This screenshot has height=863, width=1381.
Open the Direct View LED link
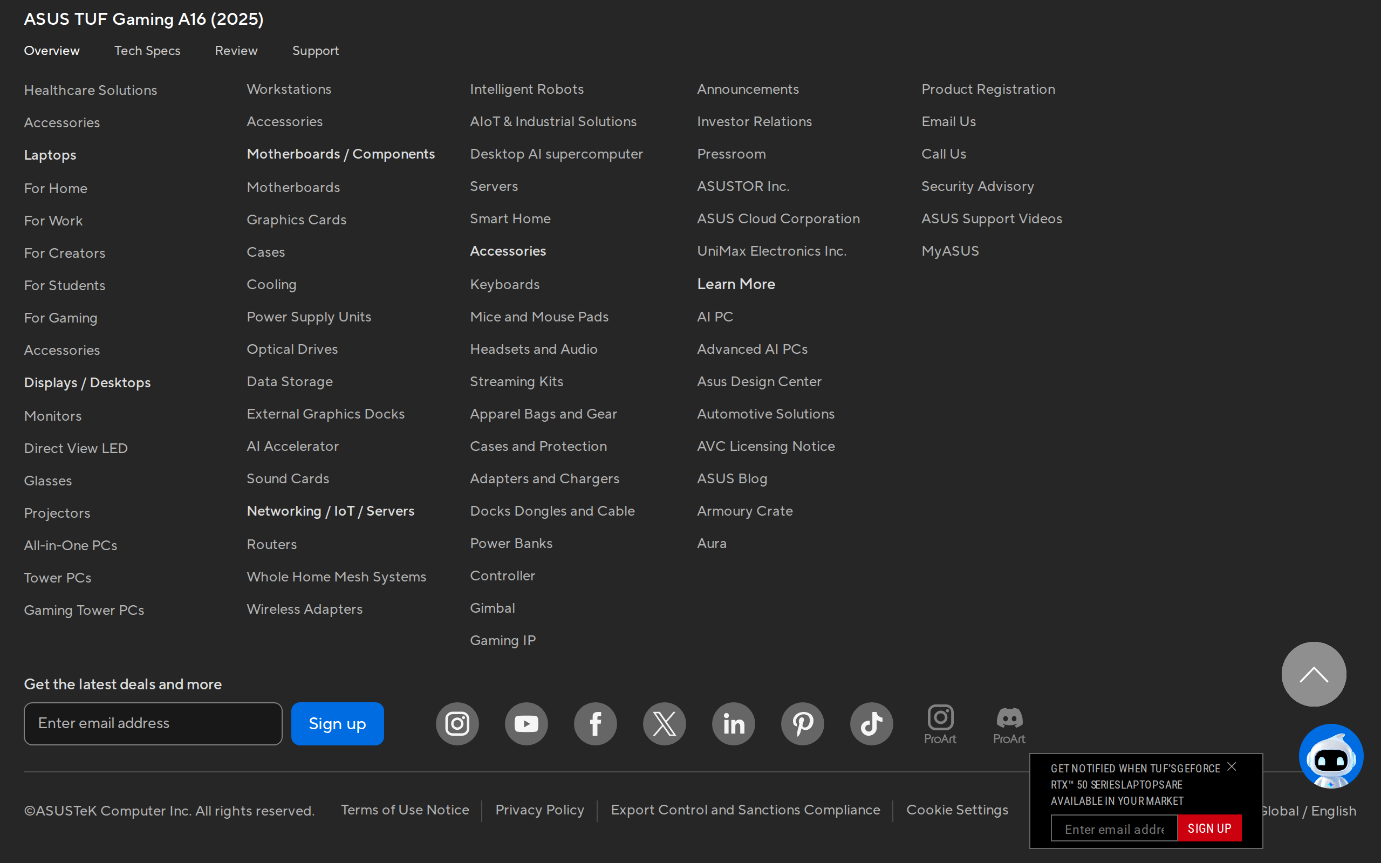[76, 449]
